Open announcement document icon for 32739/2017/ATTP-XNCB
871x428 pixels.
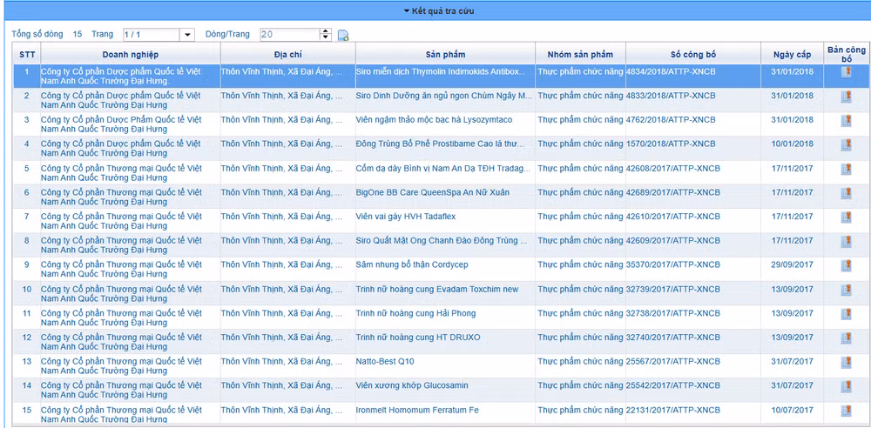[846, 290]
